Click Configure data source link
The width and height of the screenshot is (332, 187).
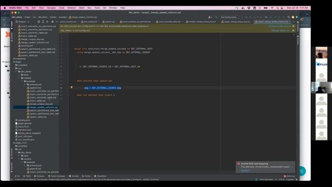(x=279, y=26)
